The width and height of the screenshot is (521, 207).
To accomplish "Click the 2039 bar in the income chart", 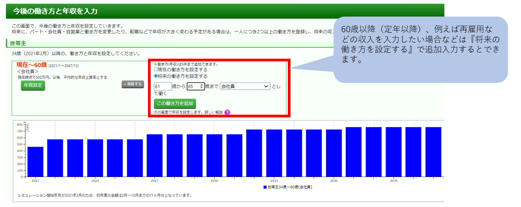I will (x=393, y=151).
